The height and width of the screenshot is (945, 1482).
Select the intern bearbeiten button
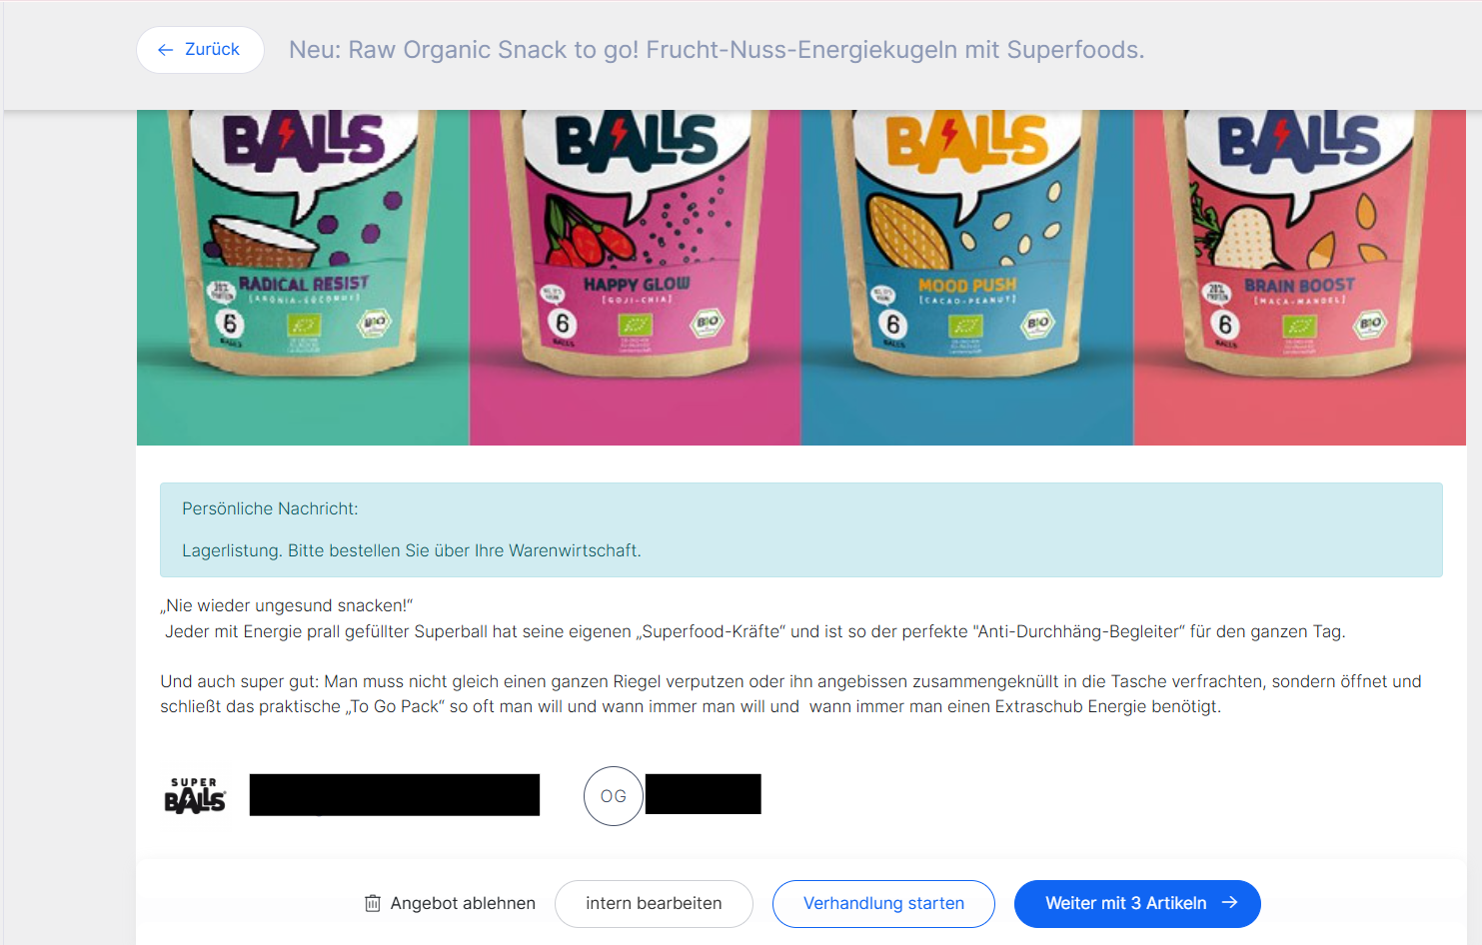pos(654,904)
